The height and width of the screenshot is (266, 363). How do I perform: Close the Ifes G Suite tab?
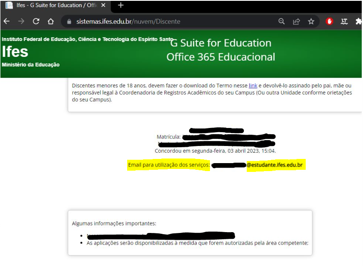(x=103, y=5)
